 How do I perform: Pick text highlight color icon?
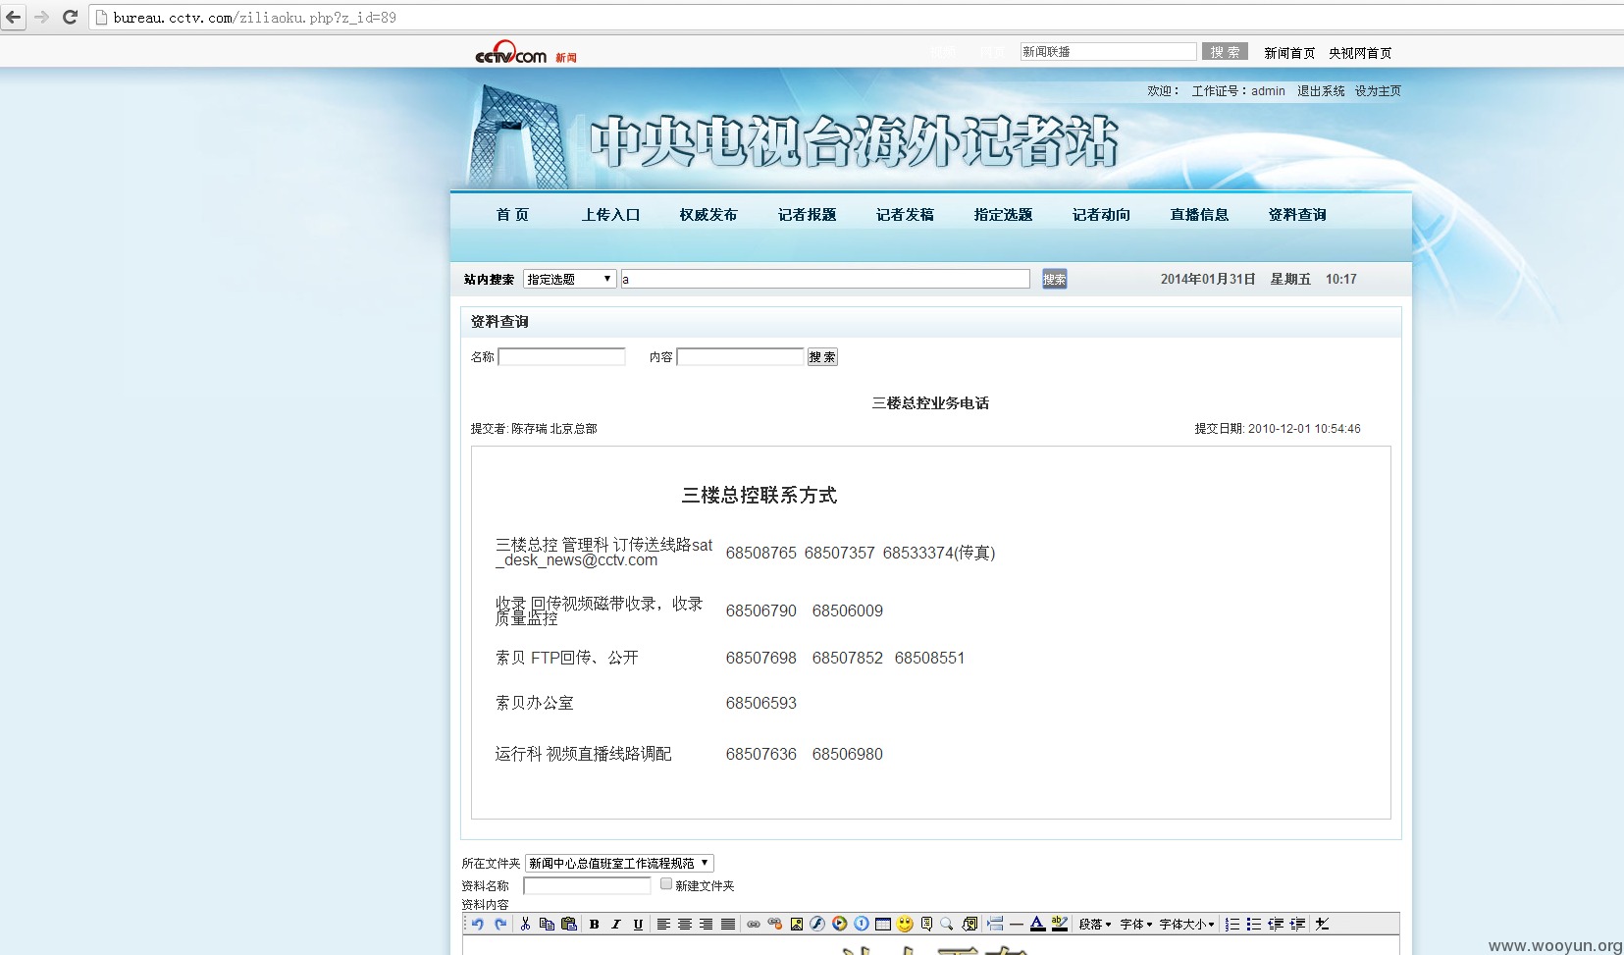click(x=1060, y=924)
